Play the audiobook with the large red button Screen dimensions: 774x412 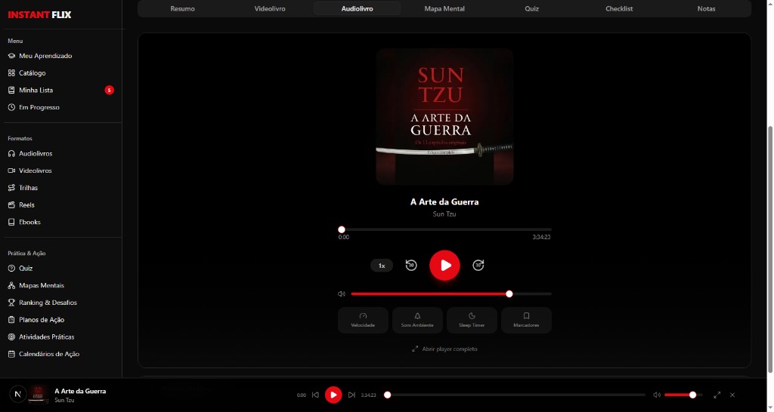(x=444, y=265)
